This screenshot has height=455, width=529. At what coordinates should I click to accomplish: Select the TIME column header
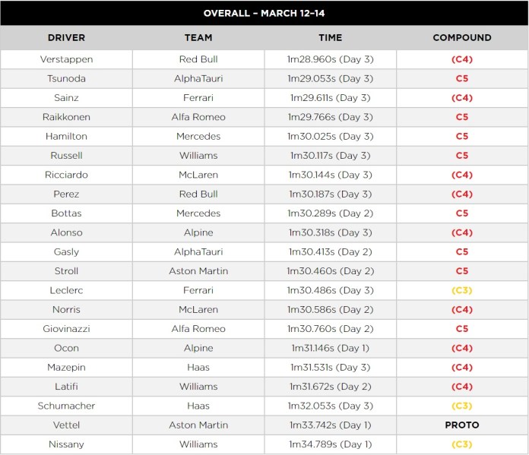331,37
